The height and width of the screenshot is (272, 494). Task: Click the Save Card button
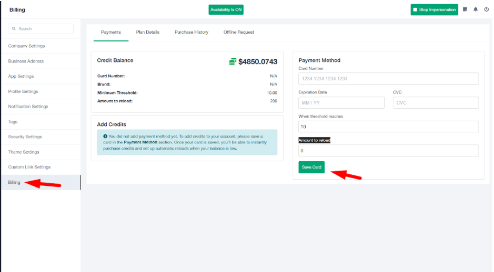(x=311, y=167)
